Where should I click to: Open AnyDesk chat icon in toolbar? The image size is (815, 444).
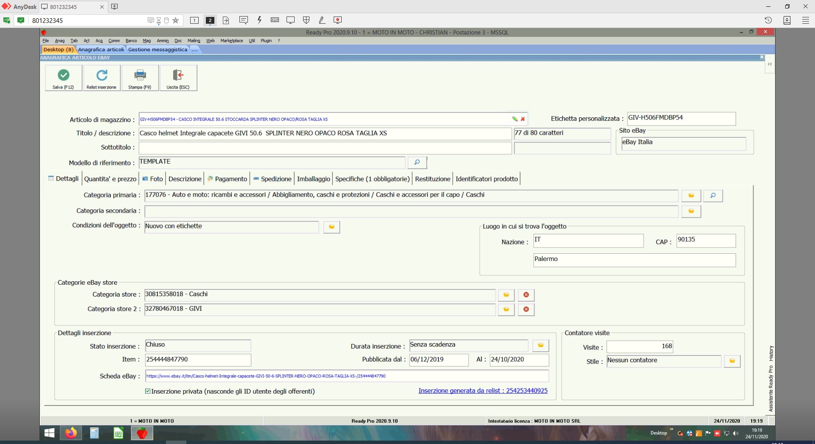coord(244,20)
